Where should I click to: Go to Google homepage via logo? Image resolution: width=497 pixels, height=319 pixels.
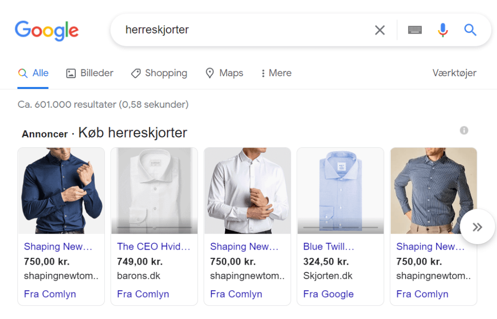tap(47, 31)
